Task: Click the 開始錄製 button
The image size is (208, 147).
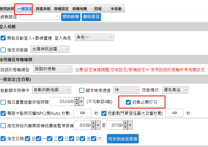Action: pos(71,17)
